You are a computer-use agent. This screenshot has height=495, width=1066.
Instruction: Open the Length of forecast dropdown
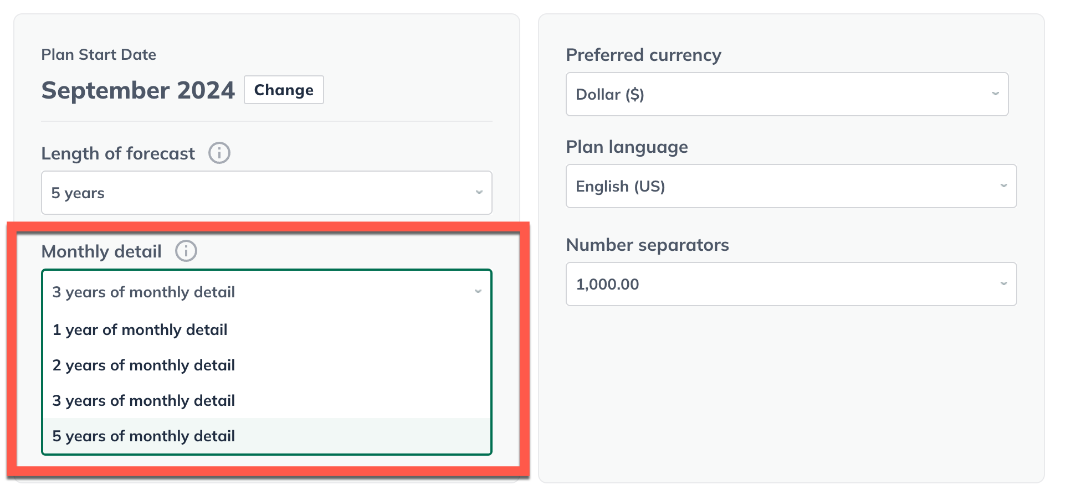(266, 193)
